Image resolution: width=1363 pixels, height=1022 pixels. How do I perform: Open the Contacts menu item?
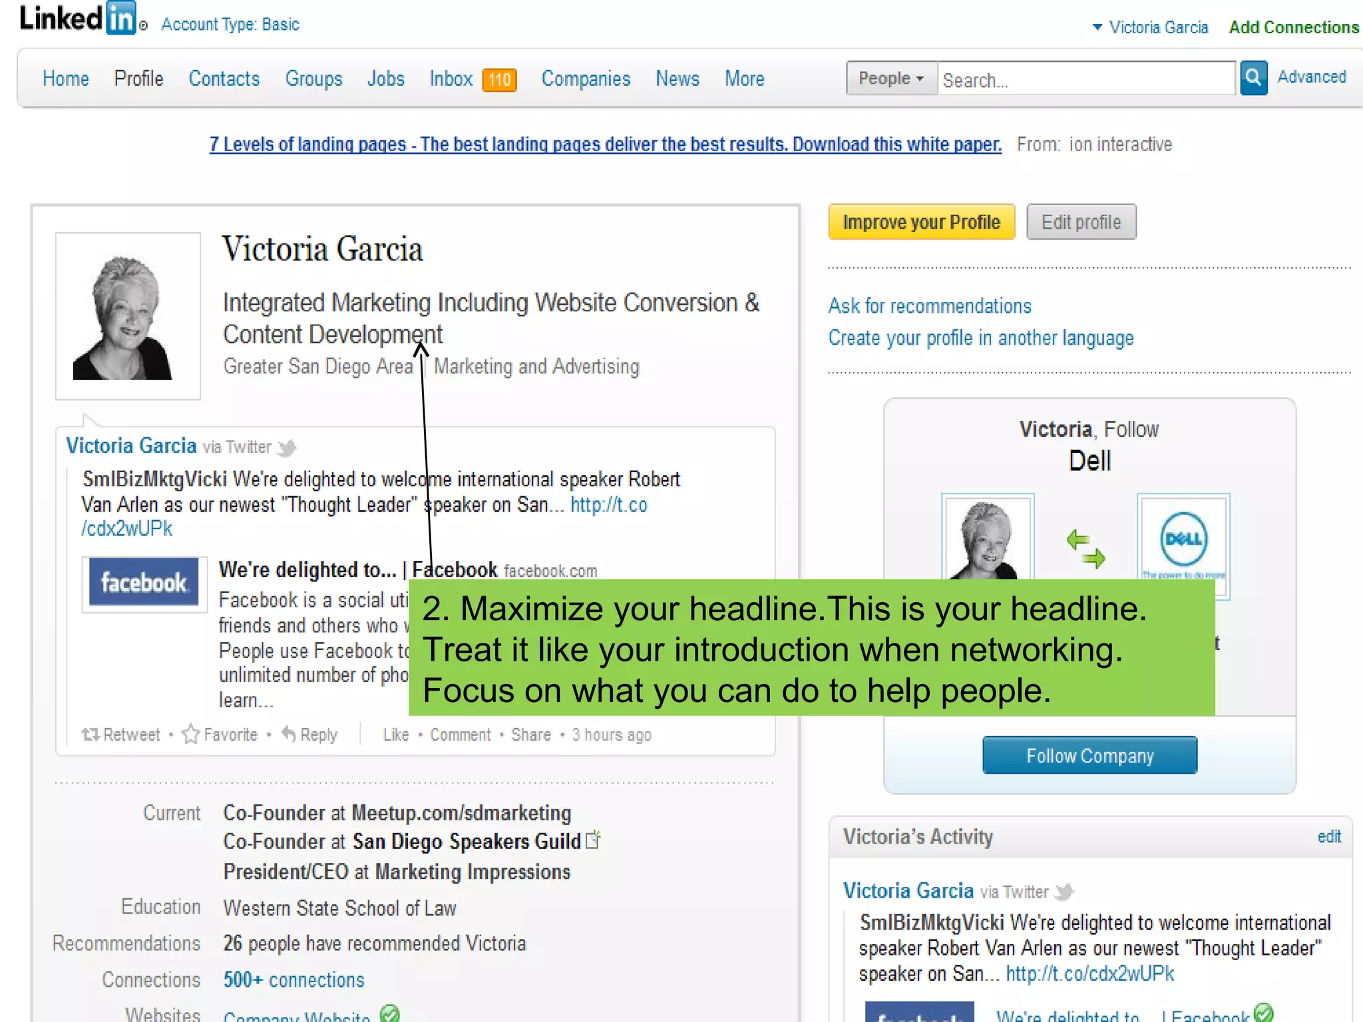(224, 79)
